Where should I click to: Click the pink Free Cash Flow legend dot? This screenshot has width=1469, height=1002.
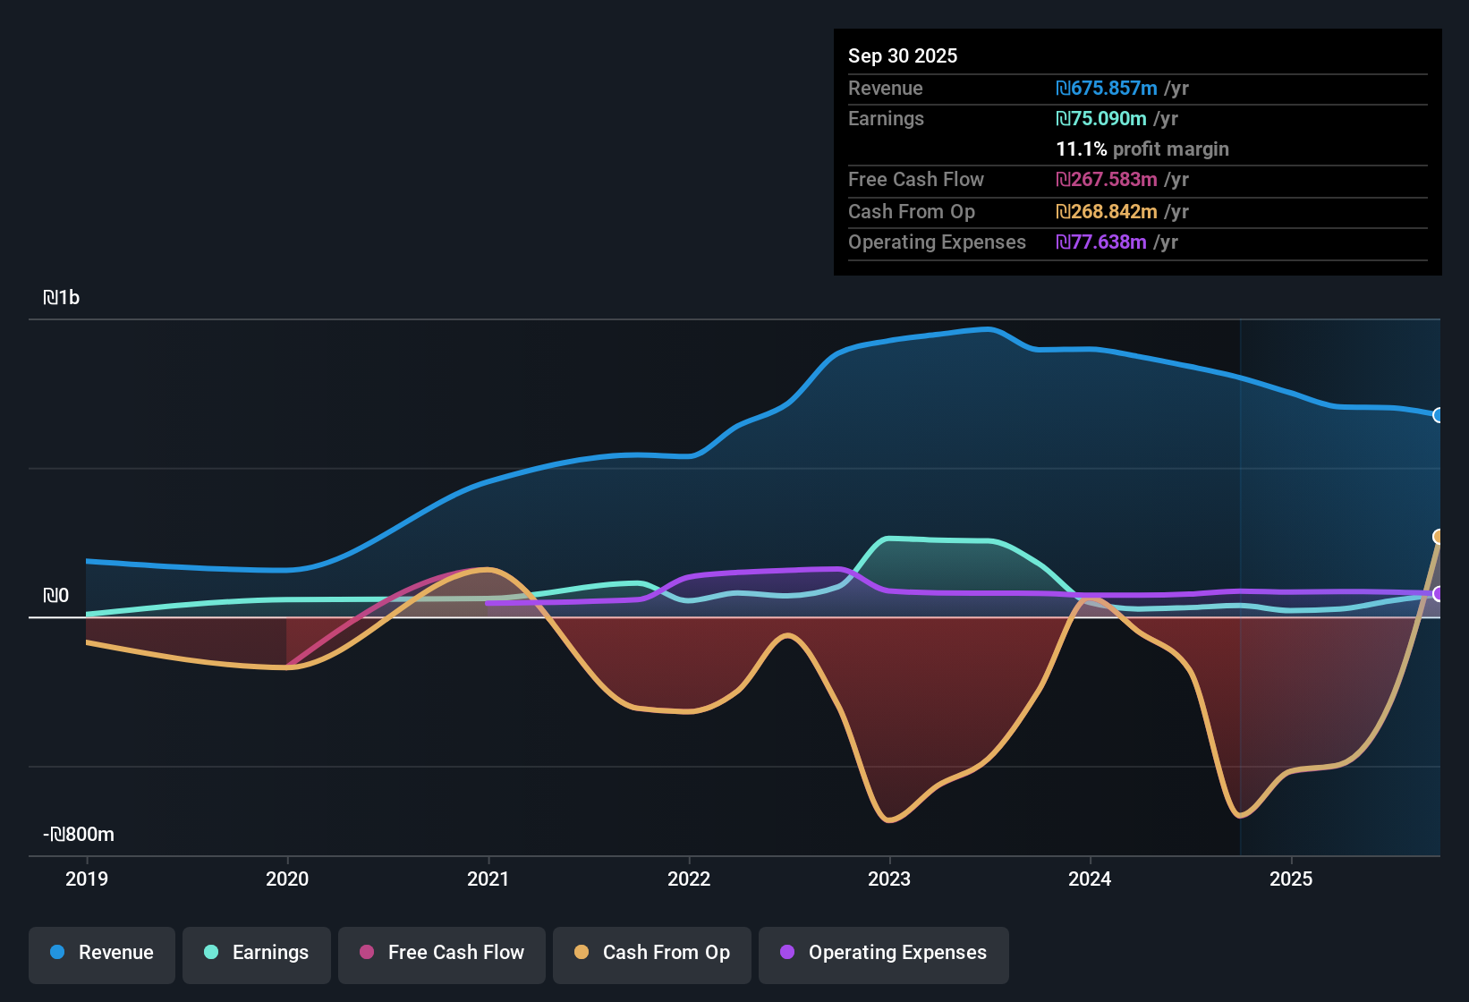367,952
